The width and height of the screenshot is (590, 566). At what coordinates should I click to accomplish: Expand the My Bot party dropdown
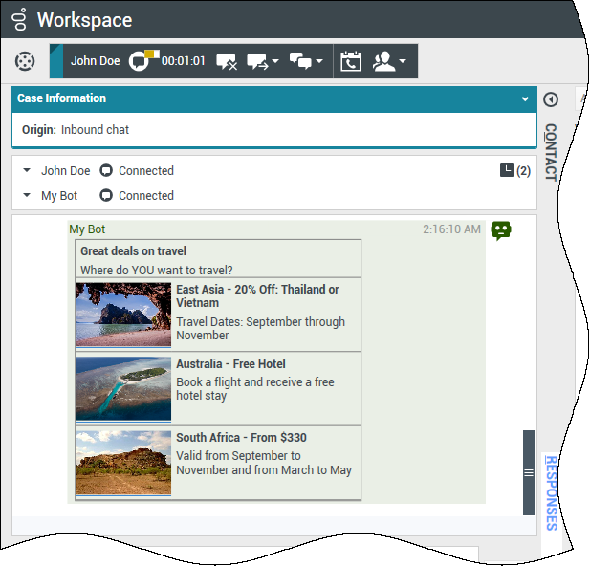(27, 196)
